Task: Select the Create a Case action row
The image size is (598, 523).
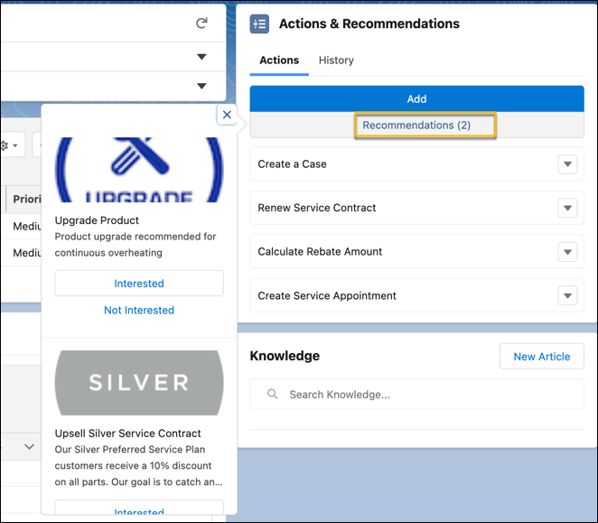Action: point(416,164)
